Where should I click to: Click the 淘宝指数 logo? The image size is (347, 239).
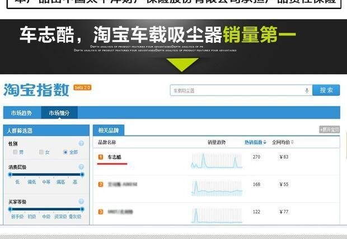pyautogui.click(x=36, y=90)
